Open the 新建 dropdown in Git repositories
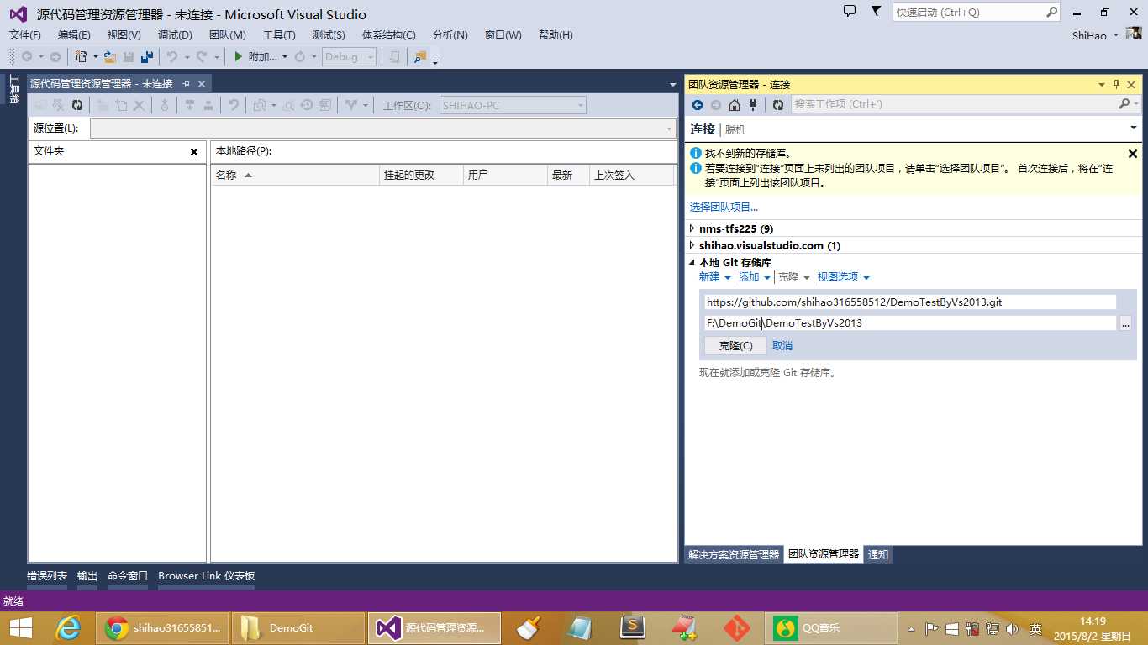 point(715,277)
